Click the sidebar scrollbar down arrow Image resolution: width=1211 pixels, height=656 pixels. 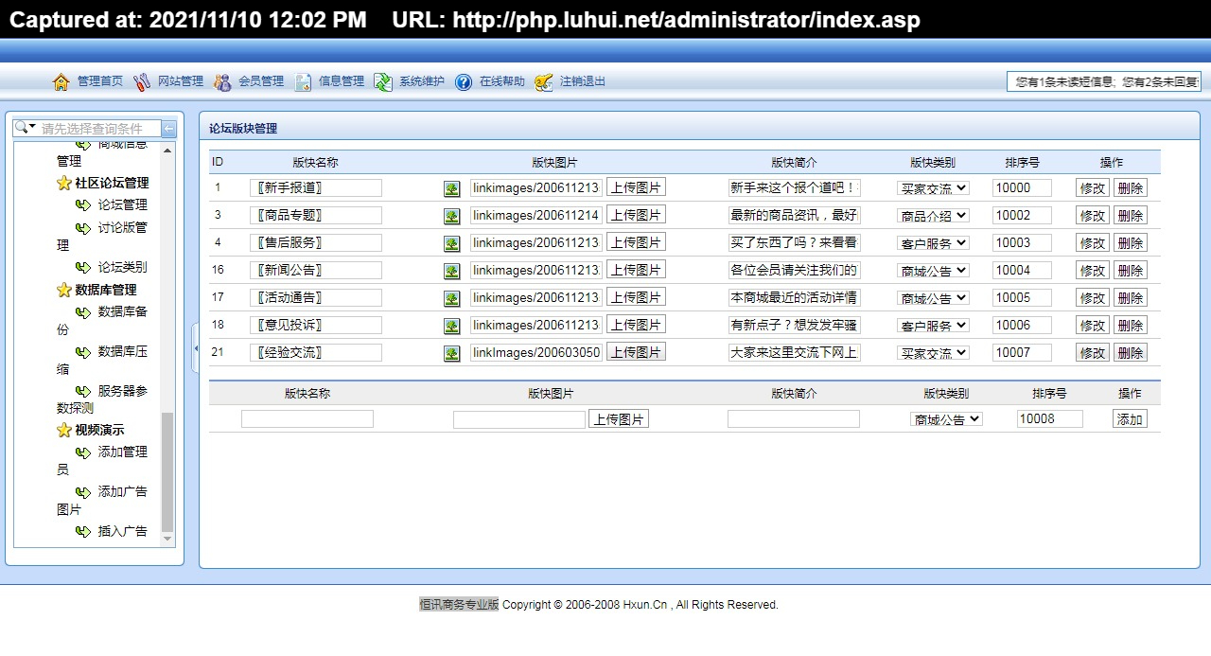(167, 539)
